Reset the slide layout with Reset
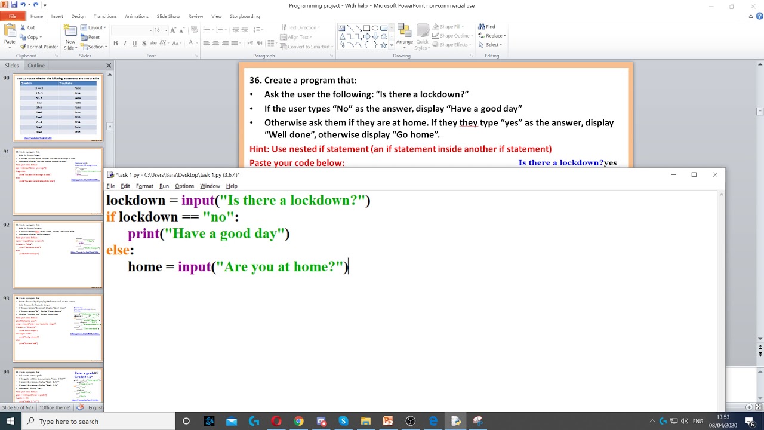This screenshot has height=430, width=764. point(91,37)
